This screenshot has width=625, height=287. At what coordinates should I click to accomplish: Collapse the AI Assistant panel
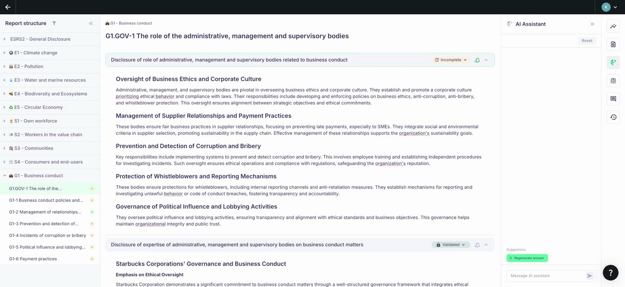(592, 24)
